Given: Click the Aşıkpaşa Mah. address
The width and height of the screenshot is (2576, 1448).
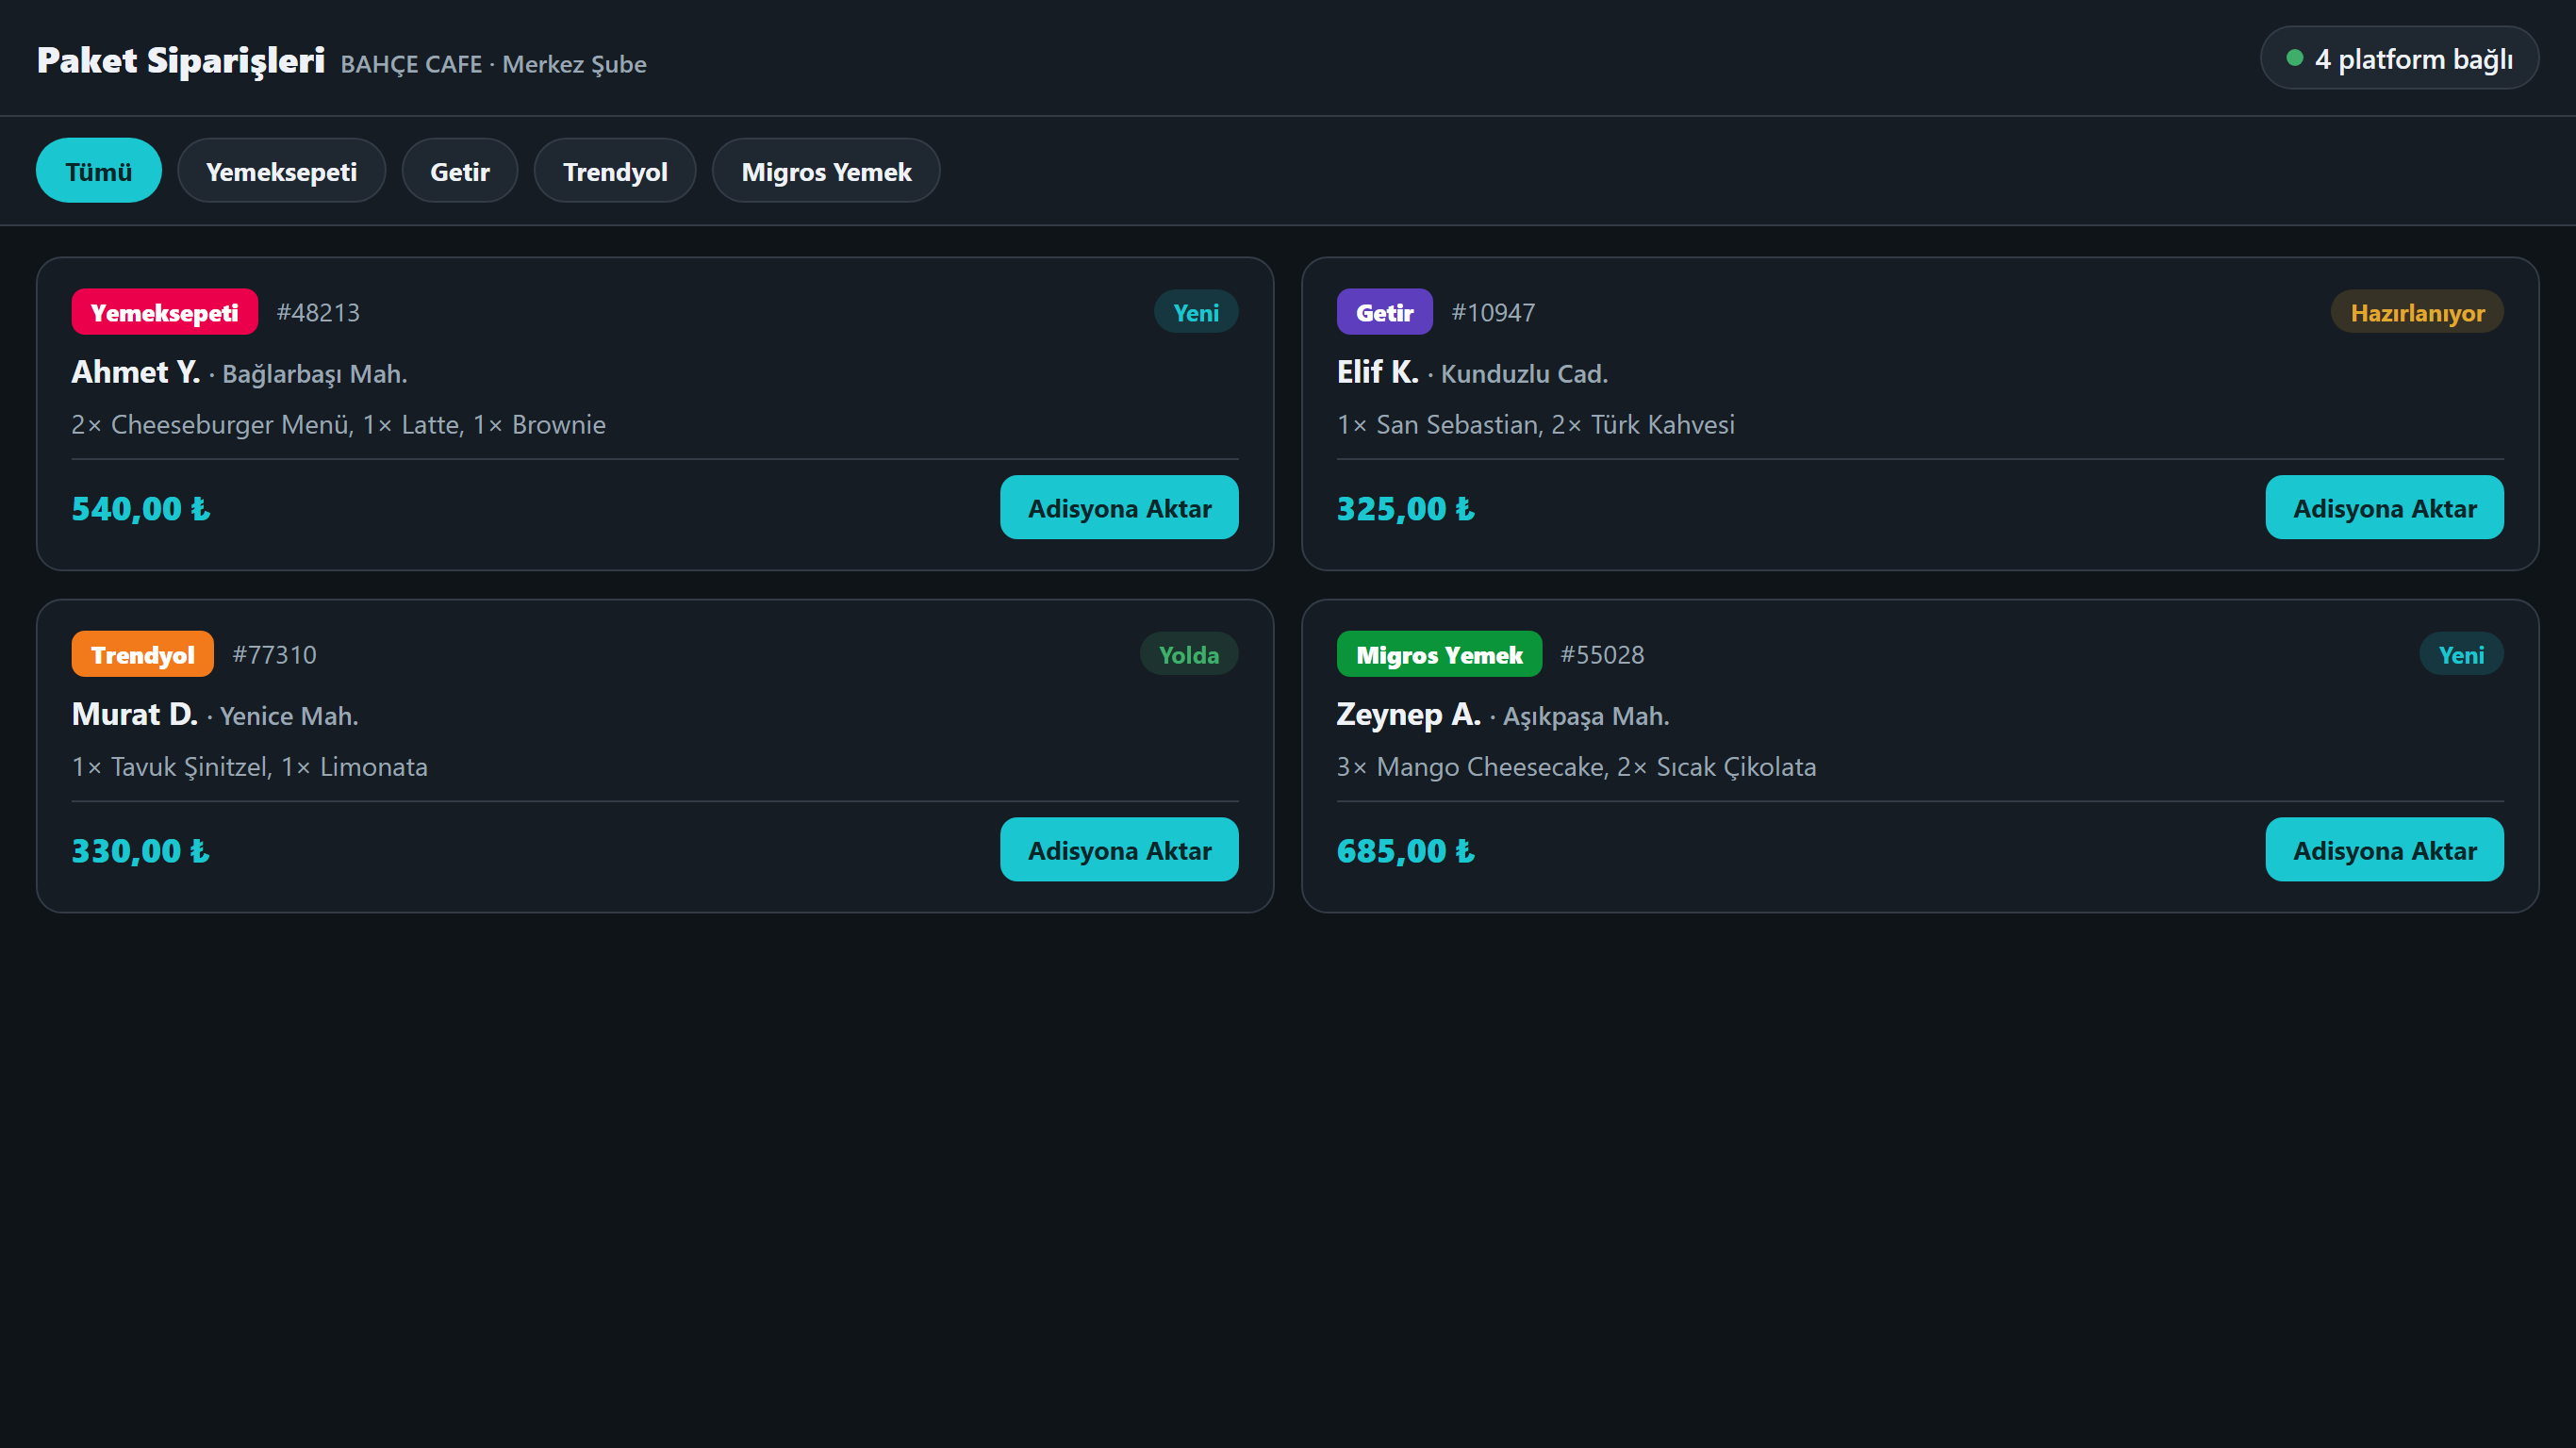Looking at the screenshot, I should [1586, 716].
